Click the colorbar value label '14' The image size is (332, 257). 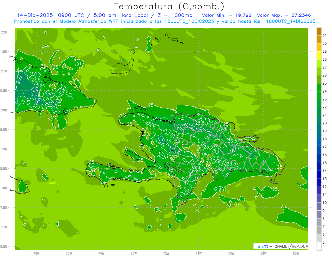point(325,171)
